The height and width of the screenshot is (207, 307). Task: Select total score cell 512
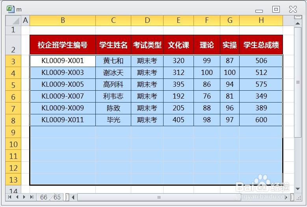[x=261, y=73]
